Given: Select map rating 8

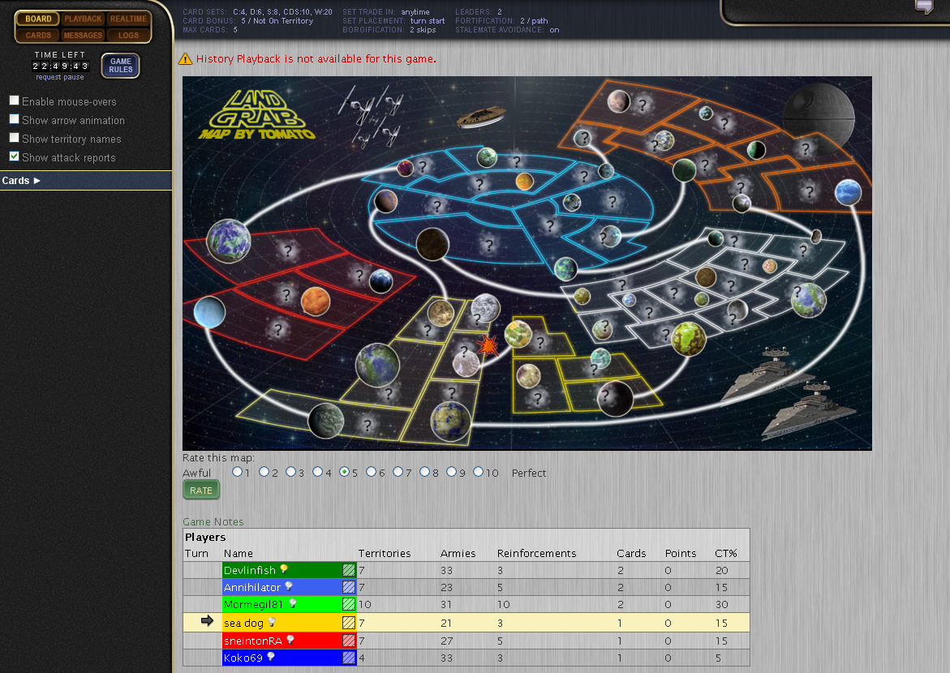Looking at the screenshot, I should 425,472.
